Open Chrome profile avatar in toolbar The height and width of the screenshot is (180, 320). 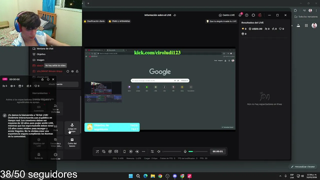[x=310, y=10]
